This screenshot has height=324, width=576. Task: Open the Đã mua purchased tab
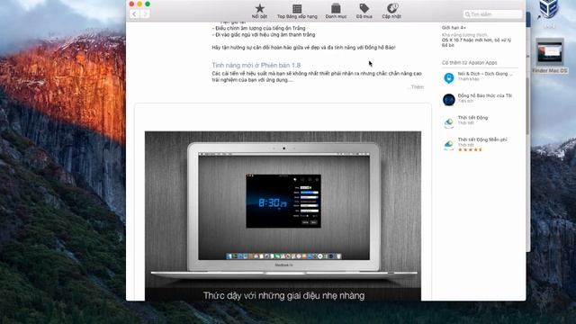click(364, 11)
